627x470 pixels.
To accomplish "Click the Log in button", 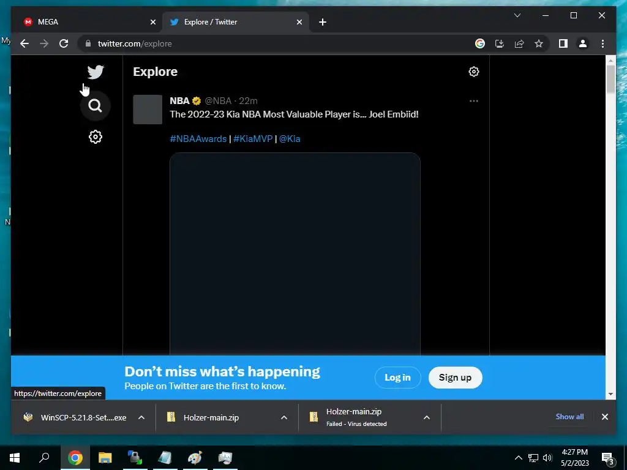I will point(397,377).
